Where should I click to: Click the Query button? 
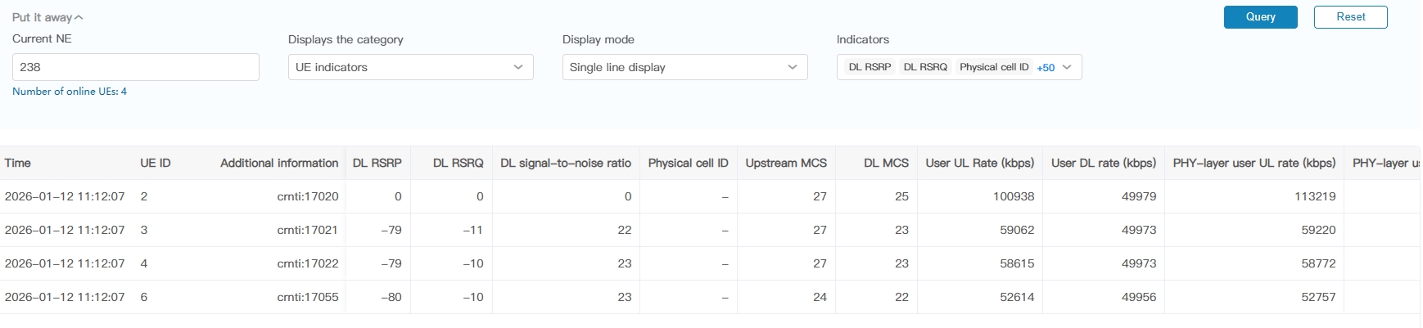pyautogui.click(x=1260, y=17)
